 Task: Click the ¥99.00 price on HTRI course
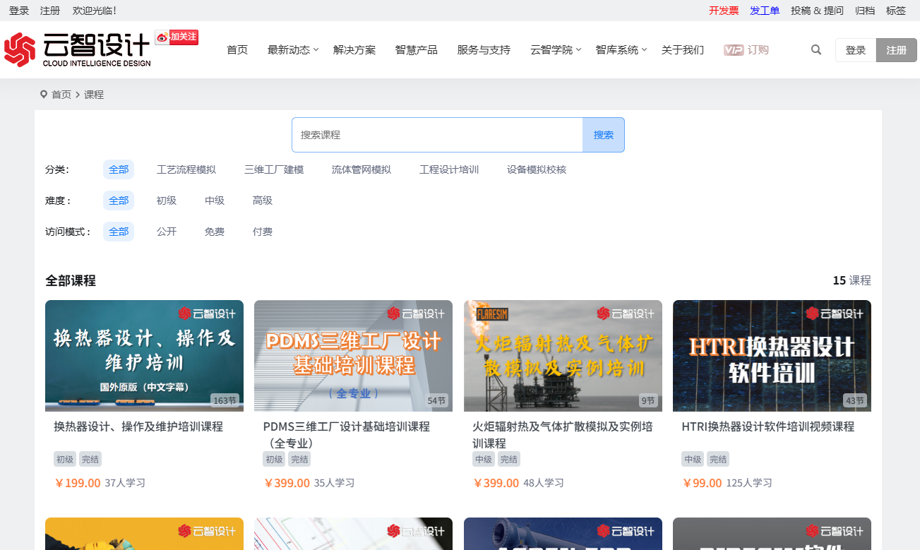pyautogui.click(x=702, y=483)
